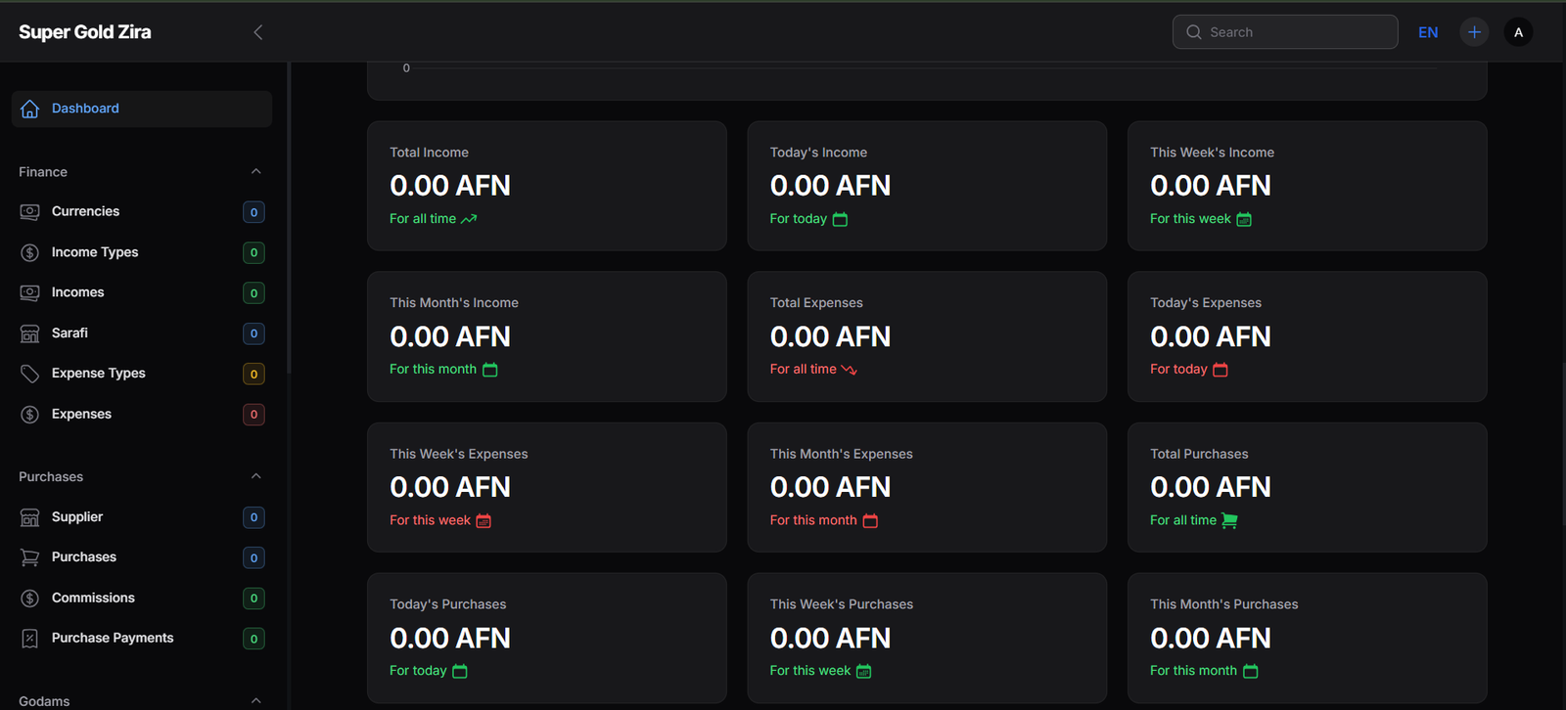
Task: Click the Expense Types tag icon
Action: pyautogui.click(x=30, y=374)
